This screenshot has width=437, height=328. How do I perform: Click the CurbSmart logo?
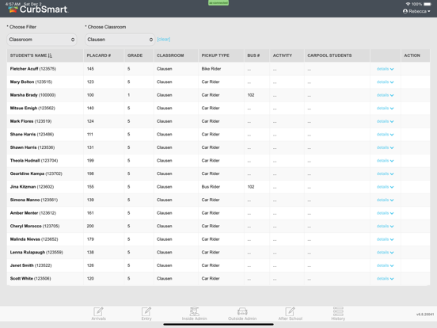pos(38,10)
